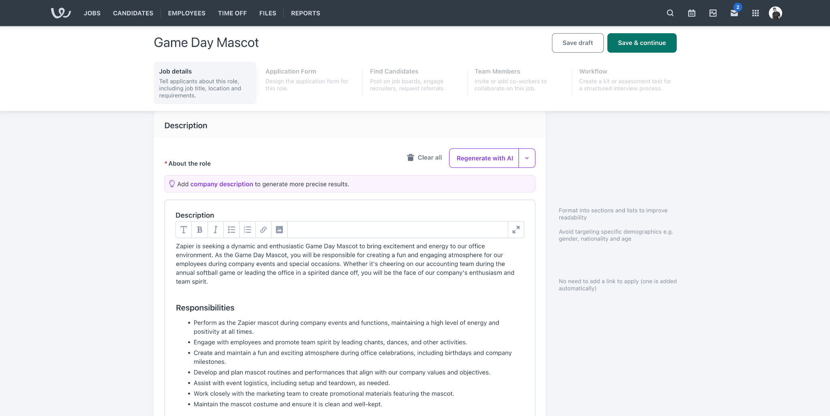830x416 pixels.
Task: Open the inbox mail icon with badge
Action: click(734, 13)
